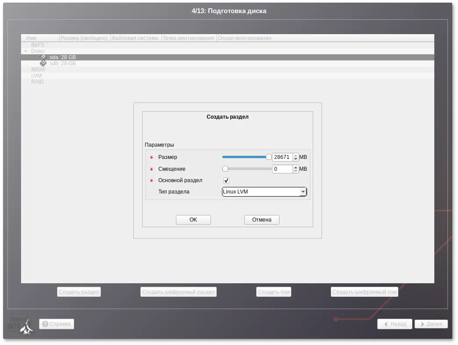Image resolution: width=458 pixels, height=345 pixels.
Task: Select the LVM tree item
Action: coord(36,75)
